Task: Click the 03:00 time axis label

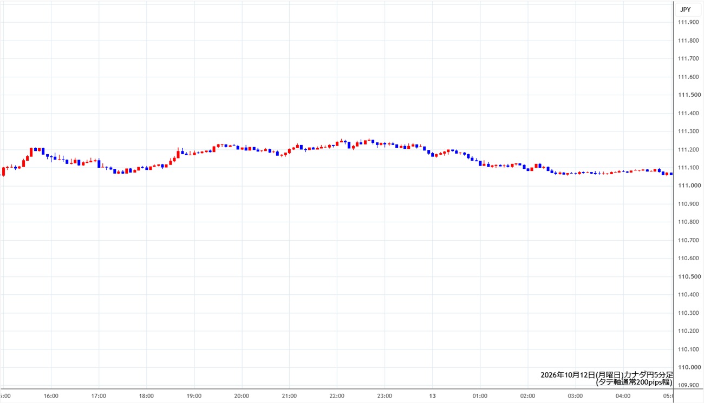Action: (x=575, y=396)
